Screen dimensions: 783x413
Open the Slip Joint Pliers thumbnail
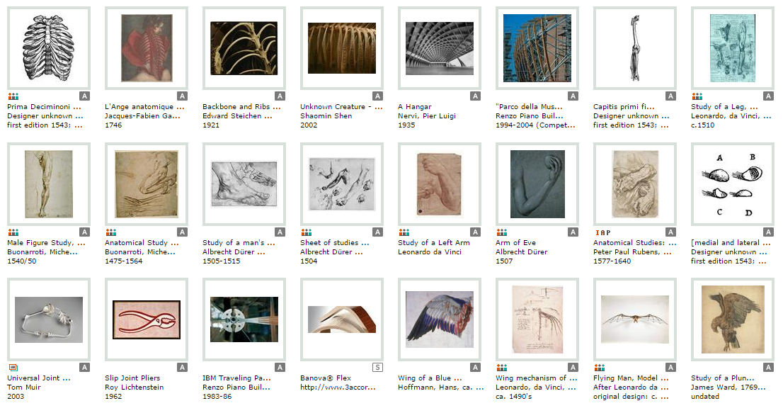(x=147, y=319)
